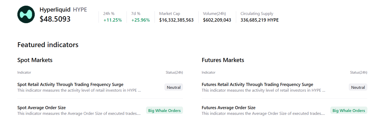Click the Spot Big Whale Orders badge

[164, 110]
